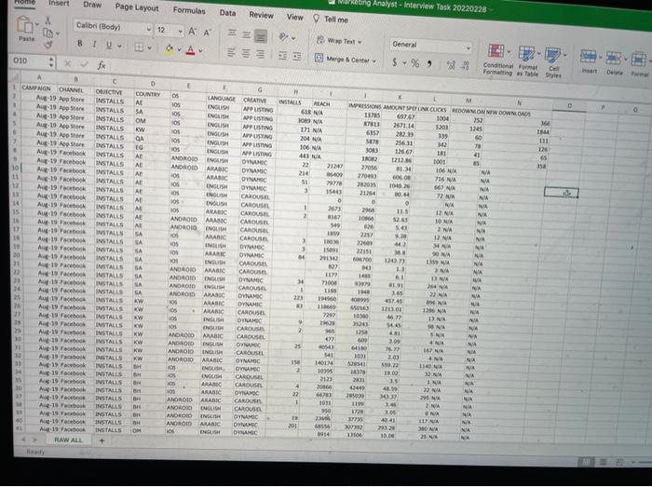
Task: Add a new sheet with plus button
Action: click(102, 440)
